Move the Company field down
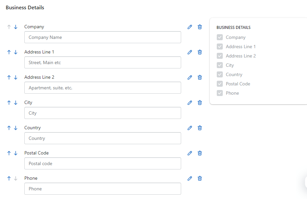Image resolution: width=307 pixels, height=199 pixels. (16, 27)
